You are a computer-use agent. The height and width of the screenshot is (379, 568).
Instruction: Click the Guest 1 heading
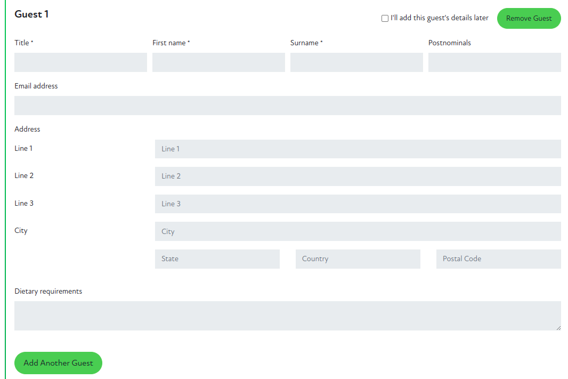click(31, 14)
